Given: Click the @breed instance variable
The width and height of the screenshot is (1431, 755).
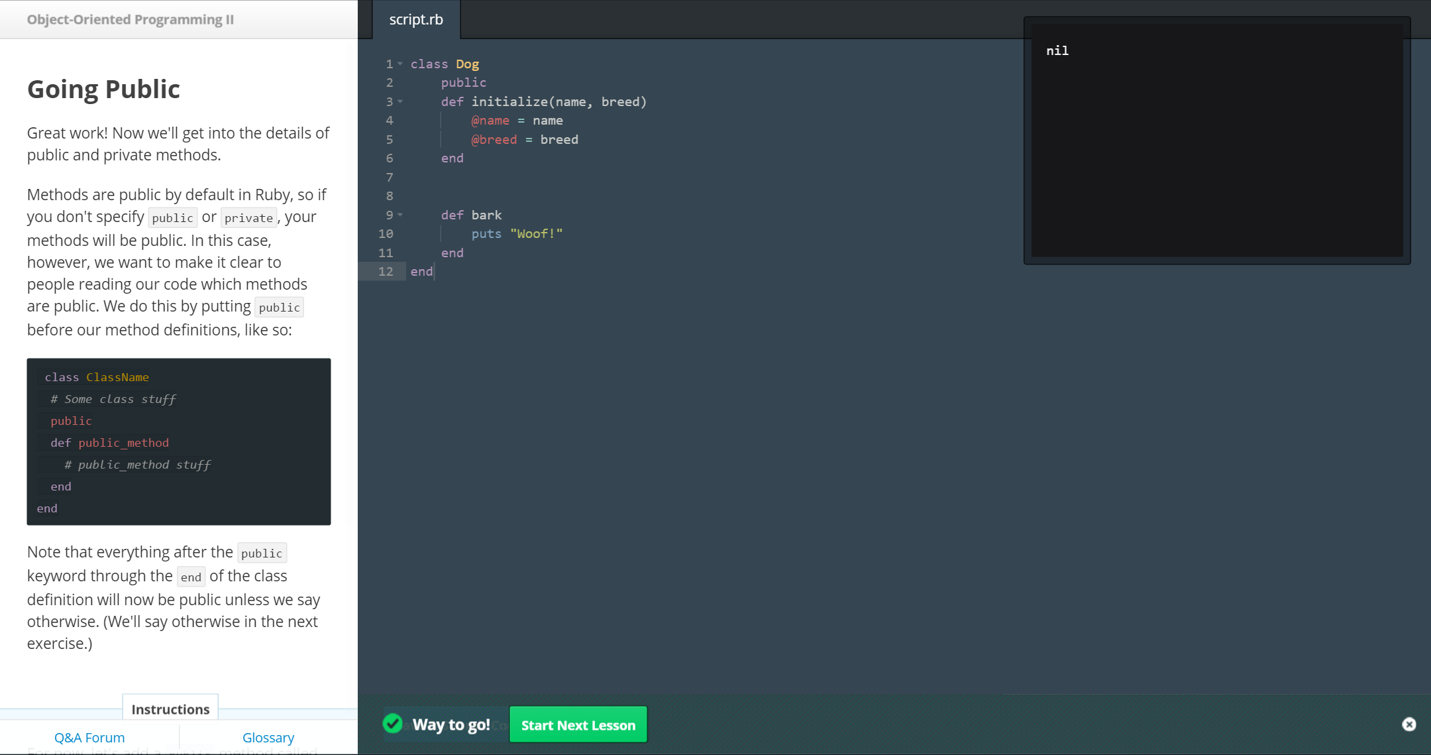Looking at the screenshot, I should (494, 139).
